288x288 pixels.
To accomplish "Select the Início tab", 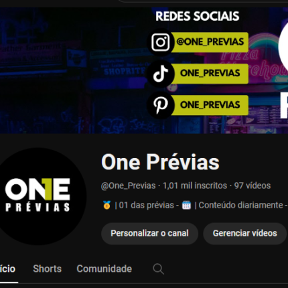I will [x=7, y=269].
